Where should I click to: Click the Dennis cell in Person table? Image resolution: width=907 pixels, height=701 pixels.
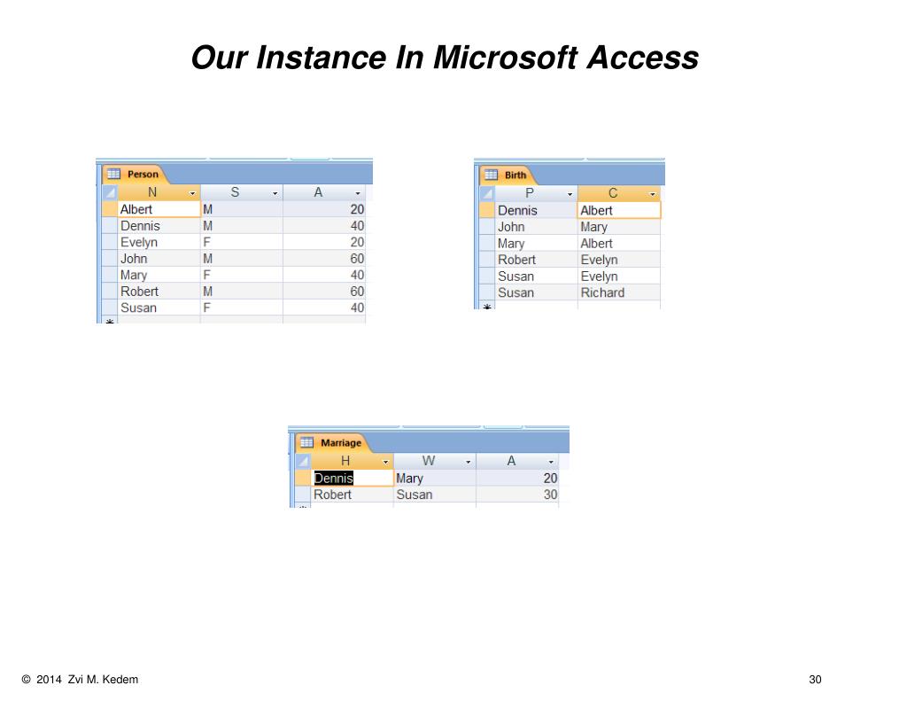(x=159, y=226)
